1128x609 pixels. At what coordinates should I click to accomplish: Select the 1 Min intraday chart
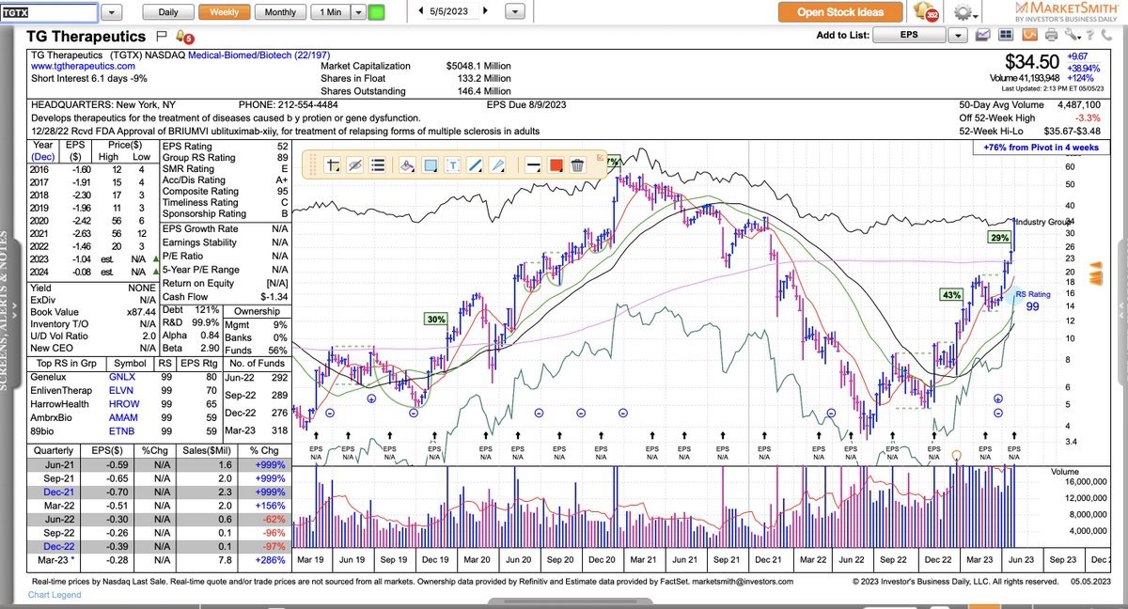pos(330,12)
